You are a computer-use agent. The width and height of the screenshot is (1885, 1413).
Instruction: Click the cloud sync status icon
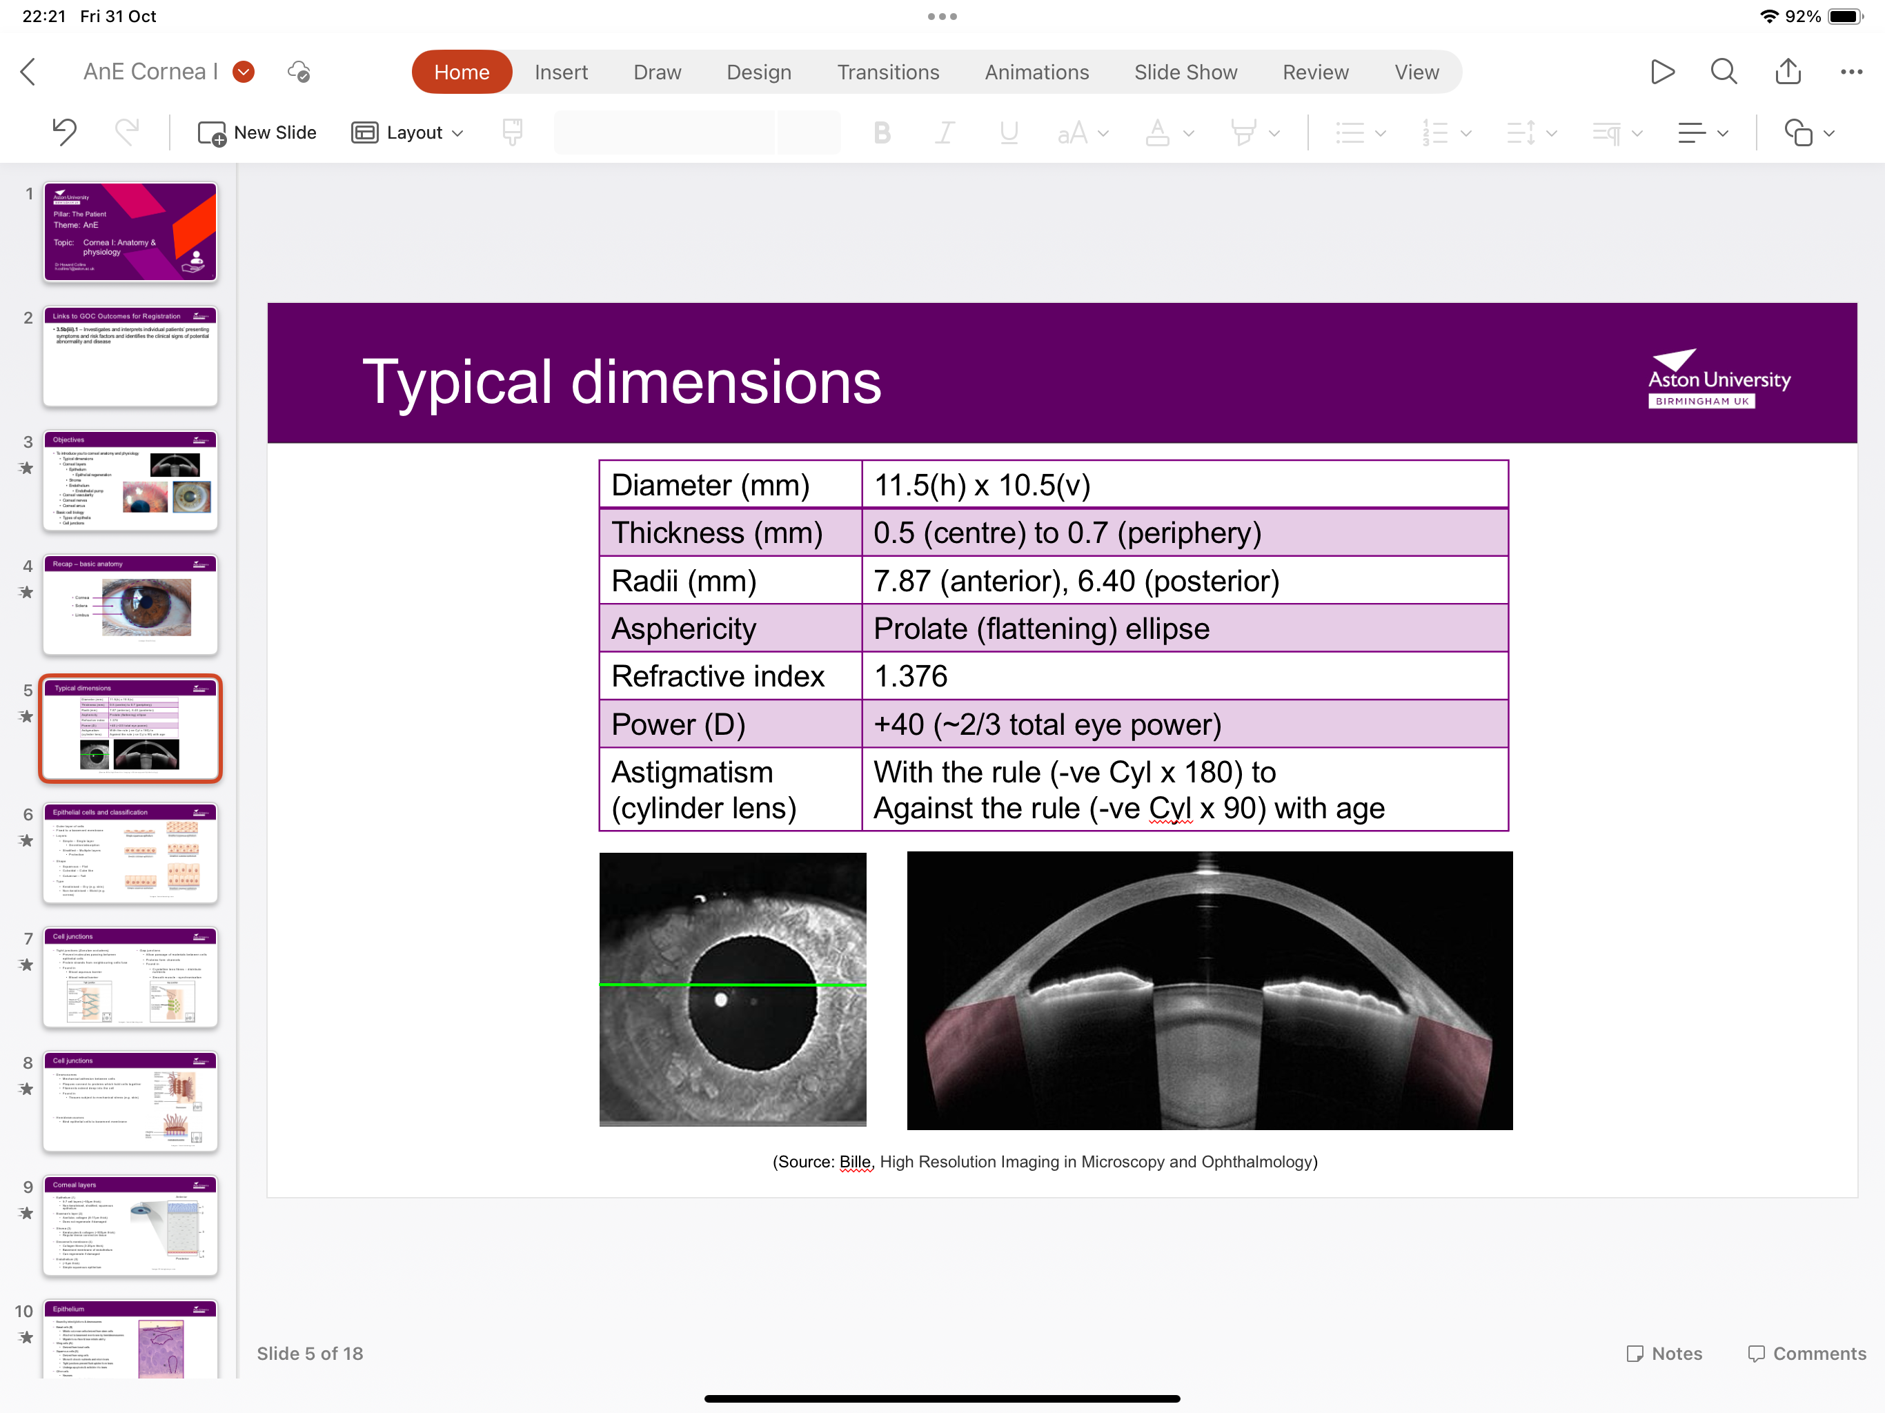pos(298,72)
